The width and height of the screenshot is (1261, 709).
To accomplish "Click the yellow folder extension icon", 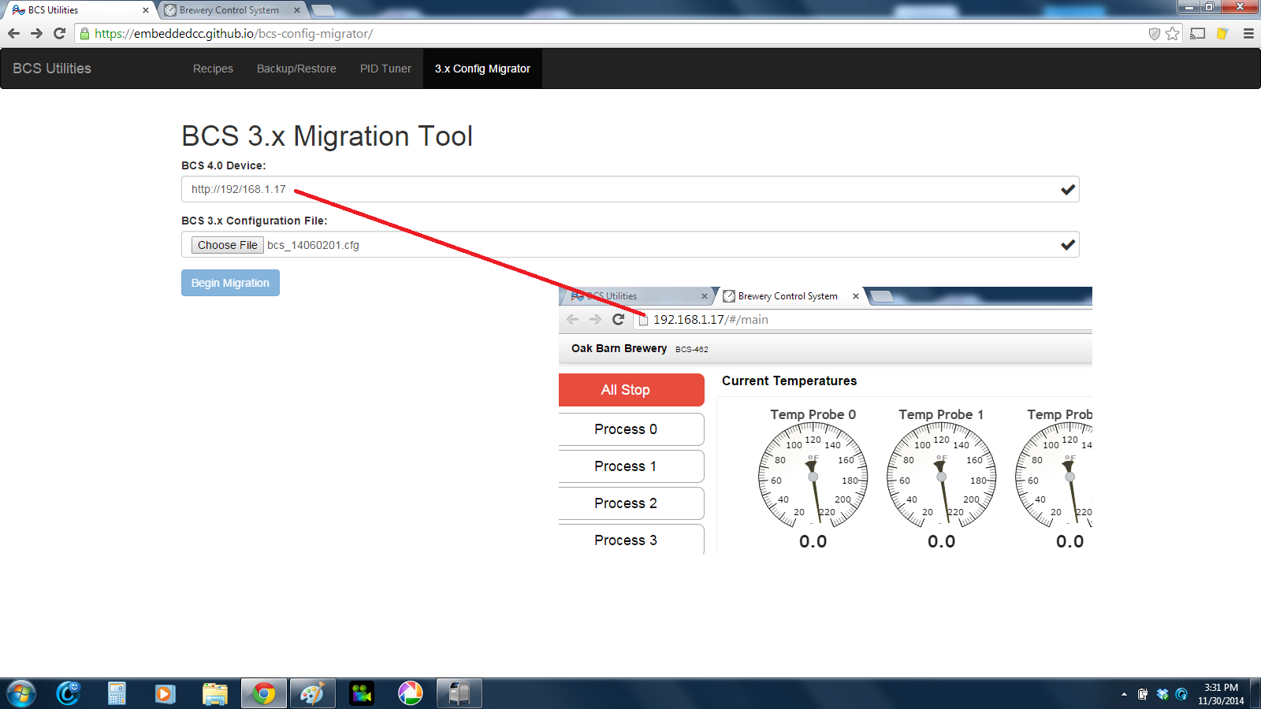I will (1222, 33).
